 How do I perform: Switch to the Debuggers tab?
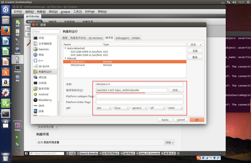(x=122, y=38)
